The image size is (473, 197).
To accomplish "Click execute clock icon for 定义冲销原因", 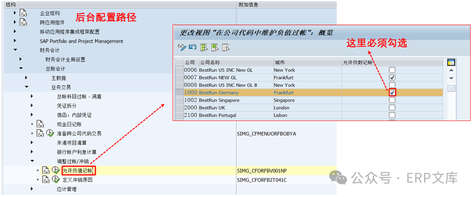I will [55, 180].
